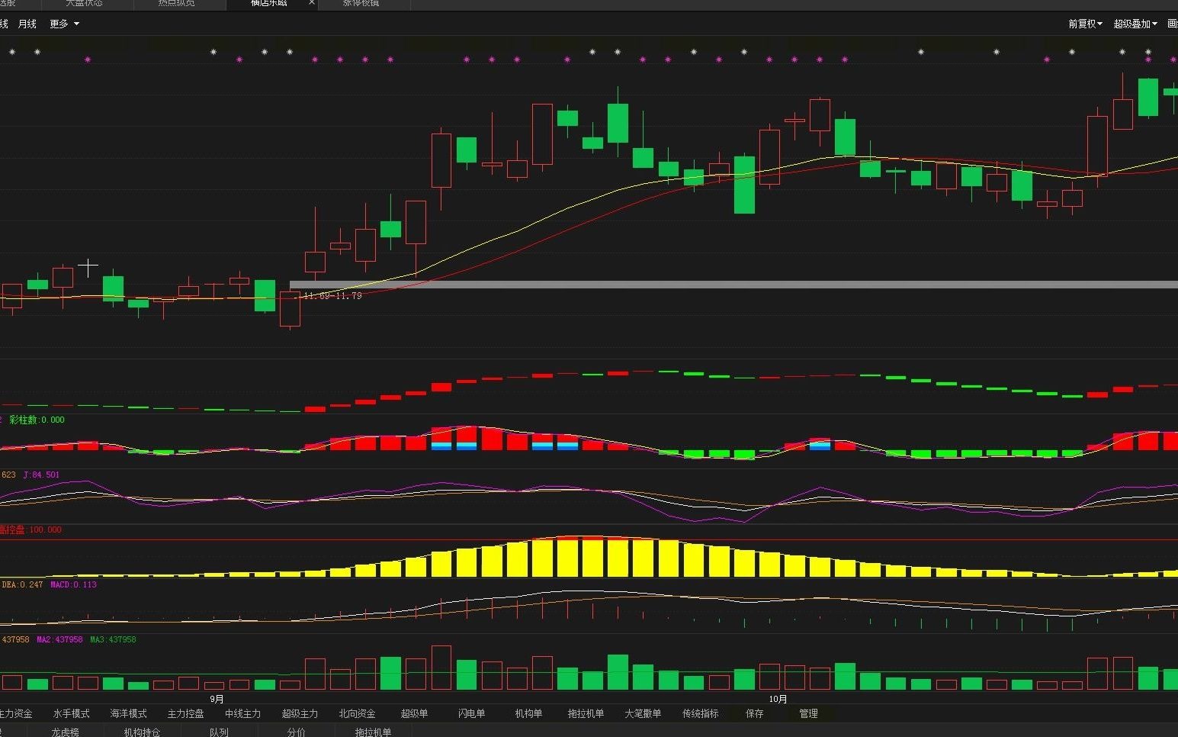Select the 传统指标 indicator tab
1178x737 pixels.
click(x=700, y=713)
